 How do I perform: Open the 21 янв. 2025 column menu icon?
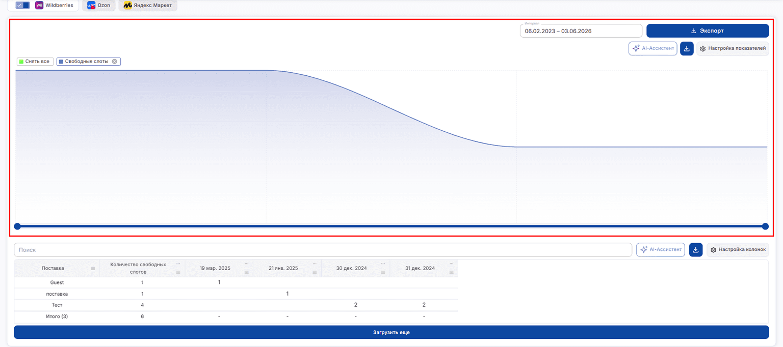[315, 272]
